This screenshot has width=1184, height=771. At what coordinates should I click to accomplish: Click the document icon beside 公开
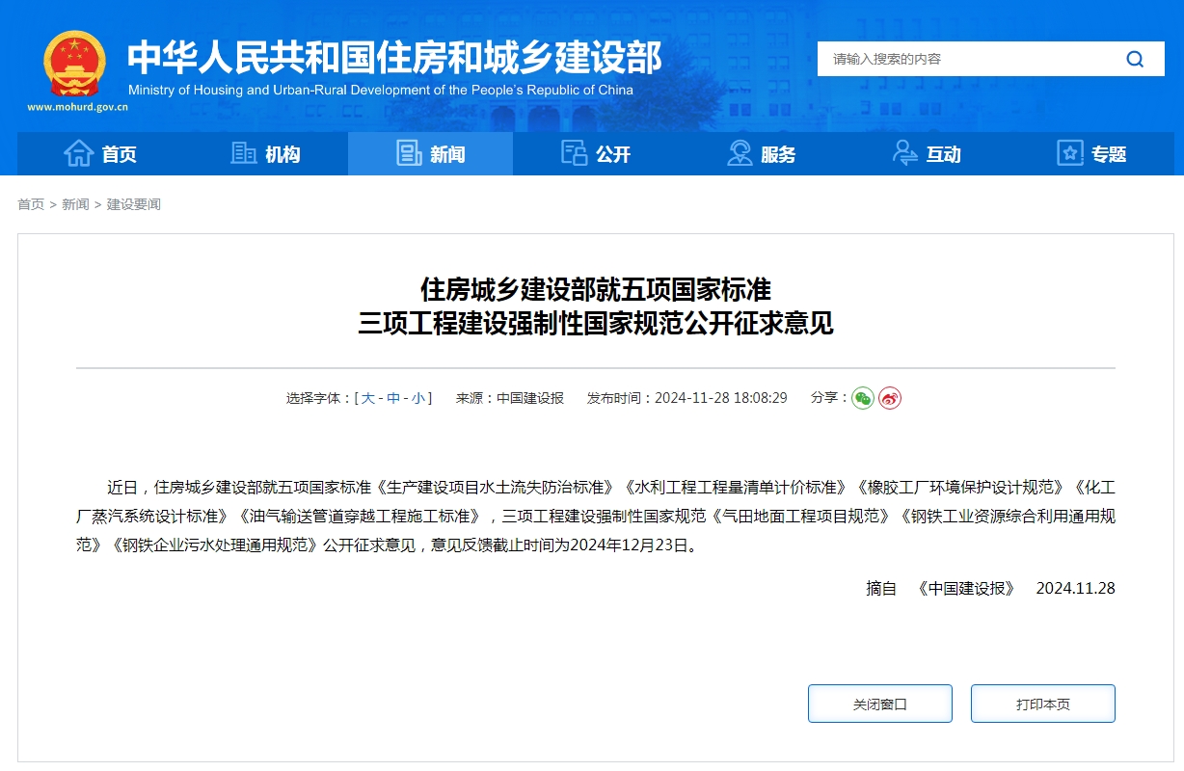point(575,153)
